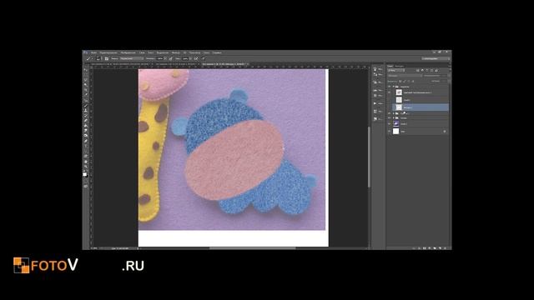Open the layer blend mode dropdown
The image size is (534, 300).
405,76
